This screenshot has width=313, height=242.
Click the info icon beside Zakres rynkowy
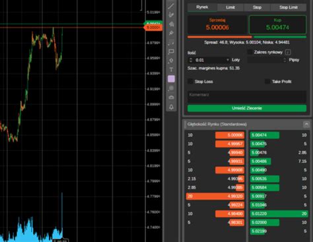(288, 52)
